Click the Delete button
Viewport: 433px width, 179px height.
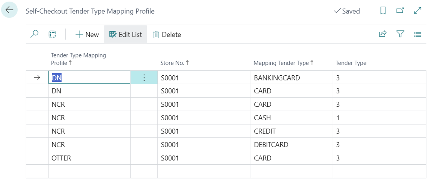coord(167,35)
